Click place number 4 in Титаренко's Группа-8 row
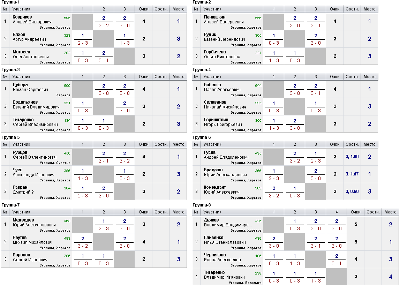 pos(390,277)
